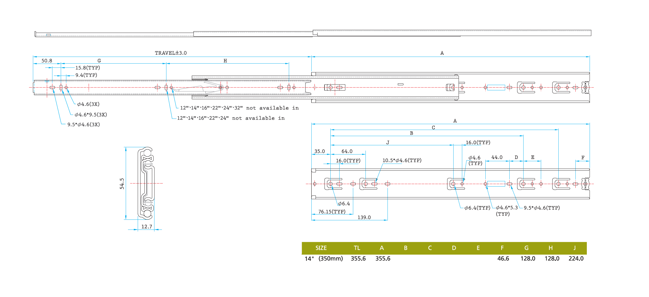Select the 46.6 value under F
This screenshot has height=297, width=649.
point(503,259)
